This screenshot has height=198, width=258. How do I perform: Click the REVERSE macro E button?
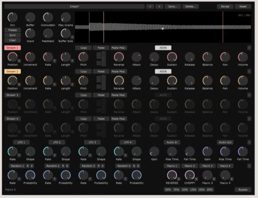pyautogui.click(x=178, y=179)
